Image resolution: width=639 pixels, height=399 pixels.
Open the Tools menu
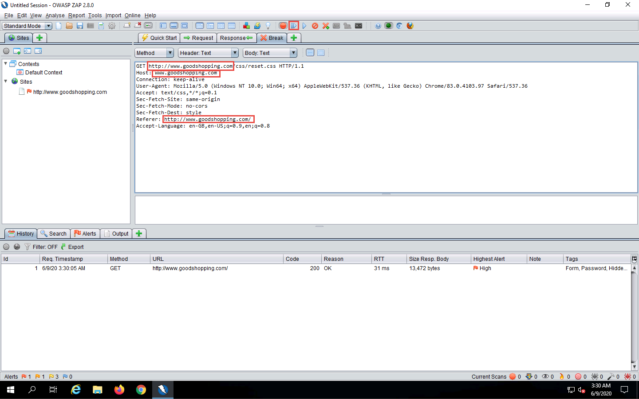point(95,15)
